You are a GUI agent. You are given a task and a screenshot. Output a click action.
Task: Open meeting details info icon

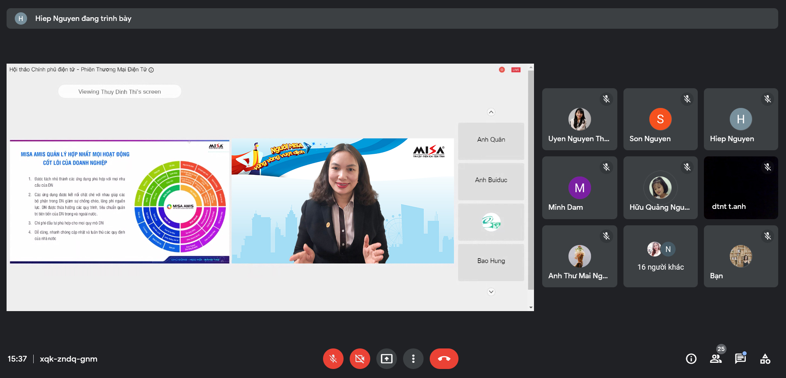pyautogui.click(x=691, y=359)
